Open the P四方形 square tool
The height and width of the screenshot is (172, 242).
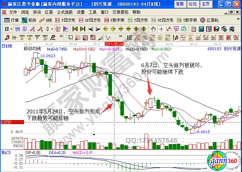tap(65, 20)
